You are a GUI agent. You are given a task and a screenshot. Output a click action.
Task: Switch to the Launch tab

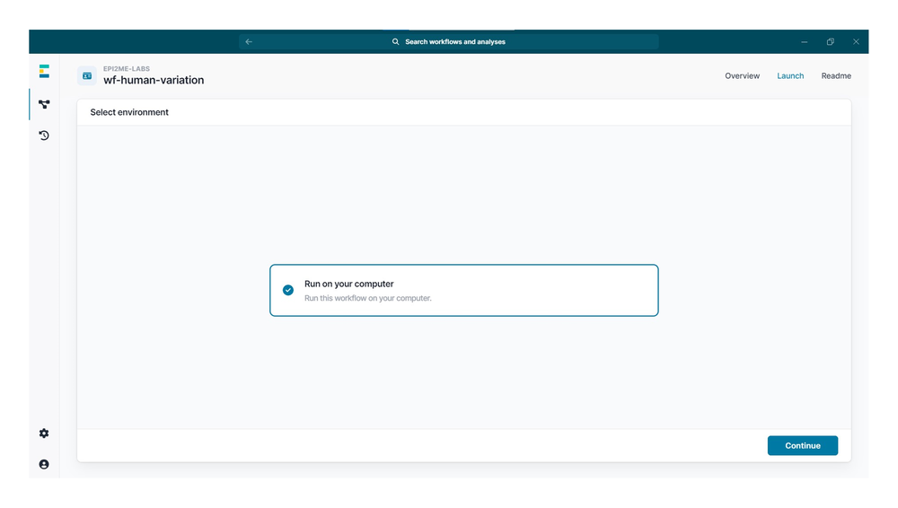coord(790,75)
